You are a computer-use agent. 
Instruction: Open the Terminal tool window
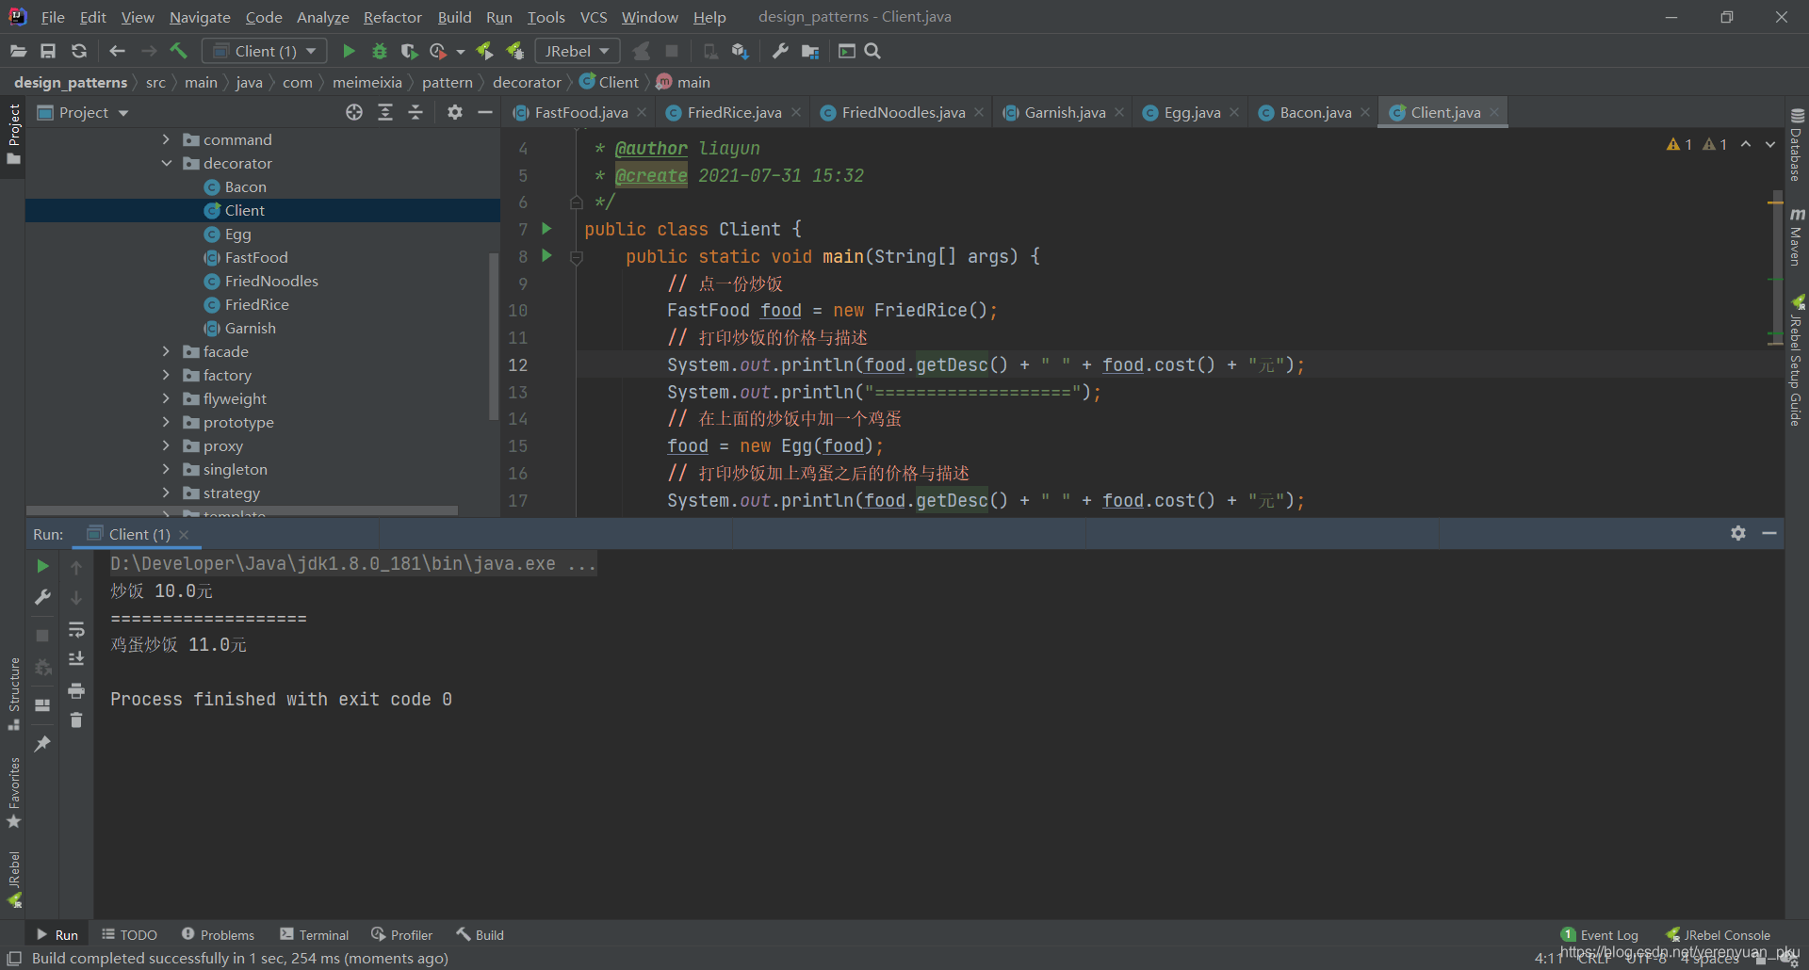pyautogui.click(x=315, y=934)
